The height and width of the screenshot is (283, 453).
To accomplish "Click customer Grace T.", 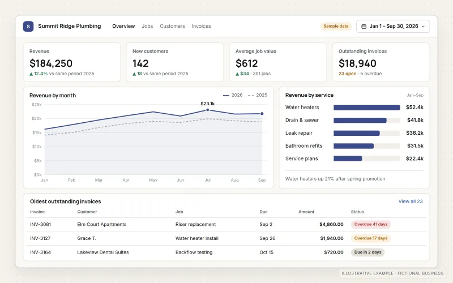I will [x=87, y=238].
